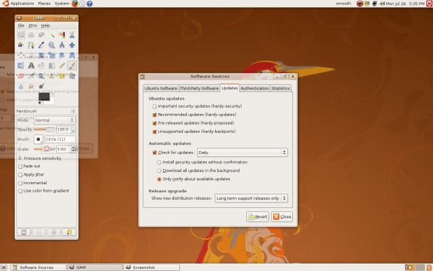Enable the Fade out checkbox
433x271 pixels.
click(x=20, y=167)
